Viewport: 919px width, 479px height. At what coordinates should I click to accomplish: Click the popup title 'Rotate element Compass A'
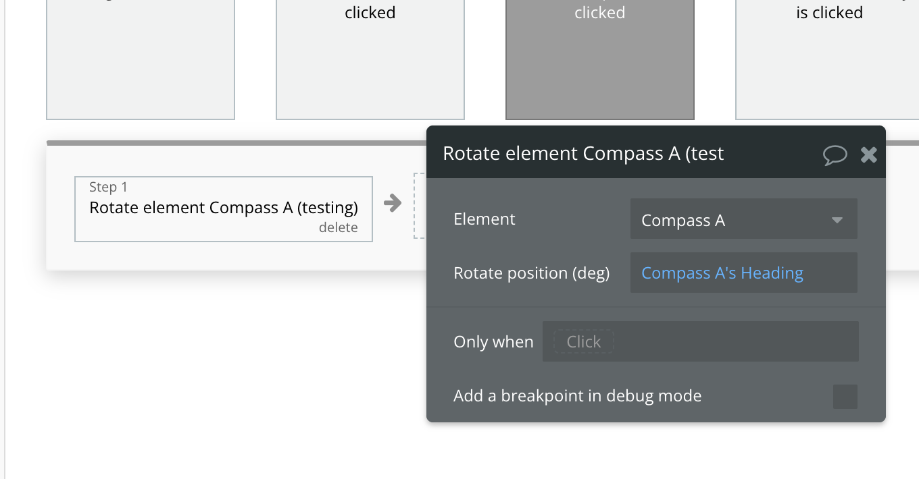pos(583,154)
